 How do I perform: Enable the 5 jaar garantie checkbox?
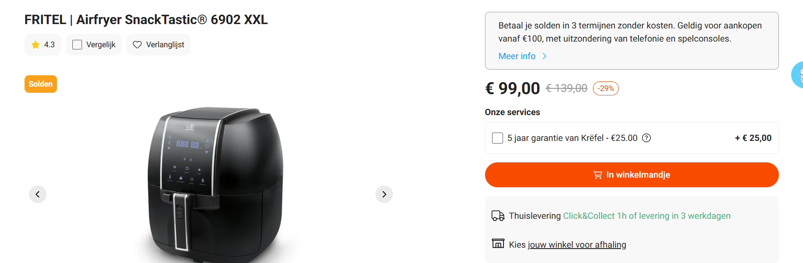[x=498, y=138]
